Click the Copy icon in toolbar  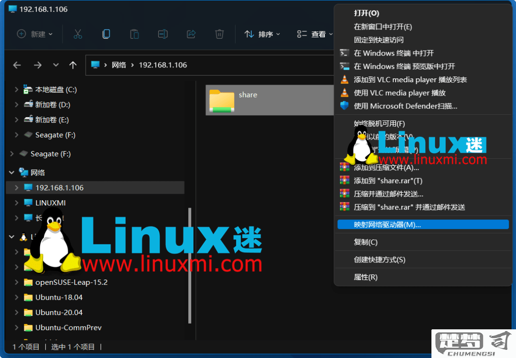click(x=106, y=34)
